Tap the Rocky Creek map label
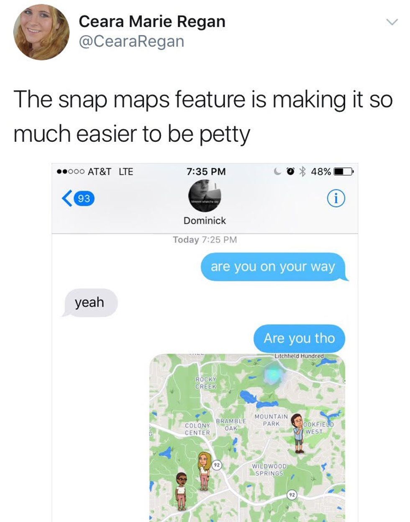 206,383
